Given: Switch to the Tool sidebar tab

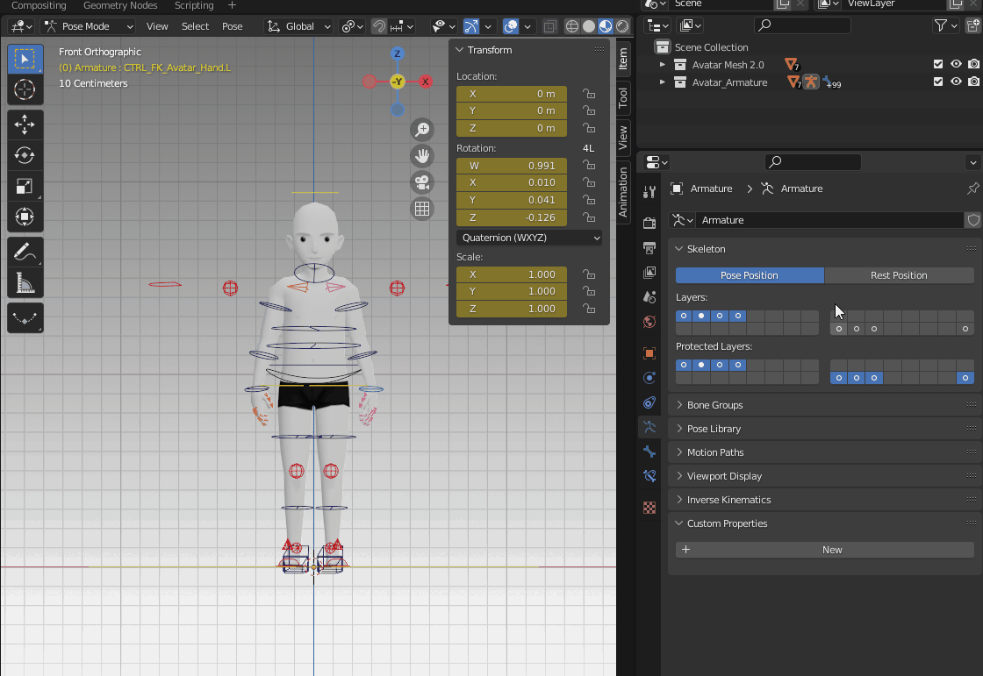Looking at the screenshot, I should (623, 97).
